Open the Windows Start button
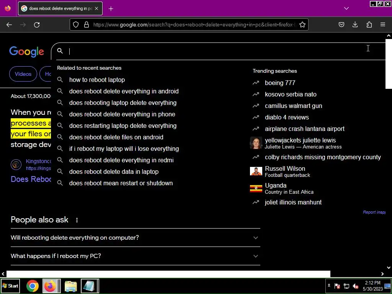Image resolution: width=392 pixels, height=294 pixels. [x=10, y=286]
